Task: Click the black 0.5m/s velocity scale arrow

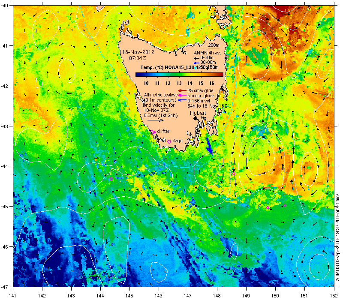Action: point(155,120)
